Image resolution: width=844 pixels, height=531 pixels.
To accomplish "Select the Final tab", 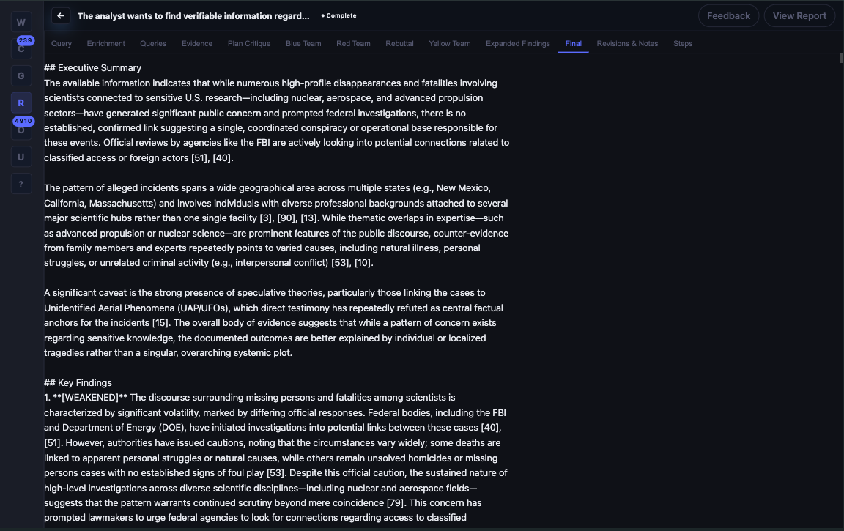I will [x=573, y=43].
